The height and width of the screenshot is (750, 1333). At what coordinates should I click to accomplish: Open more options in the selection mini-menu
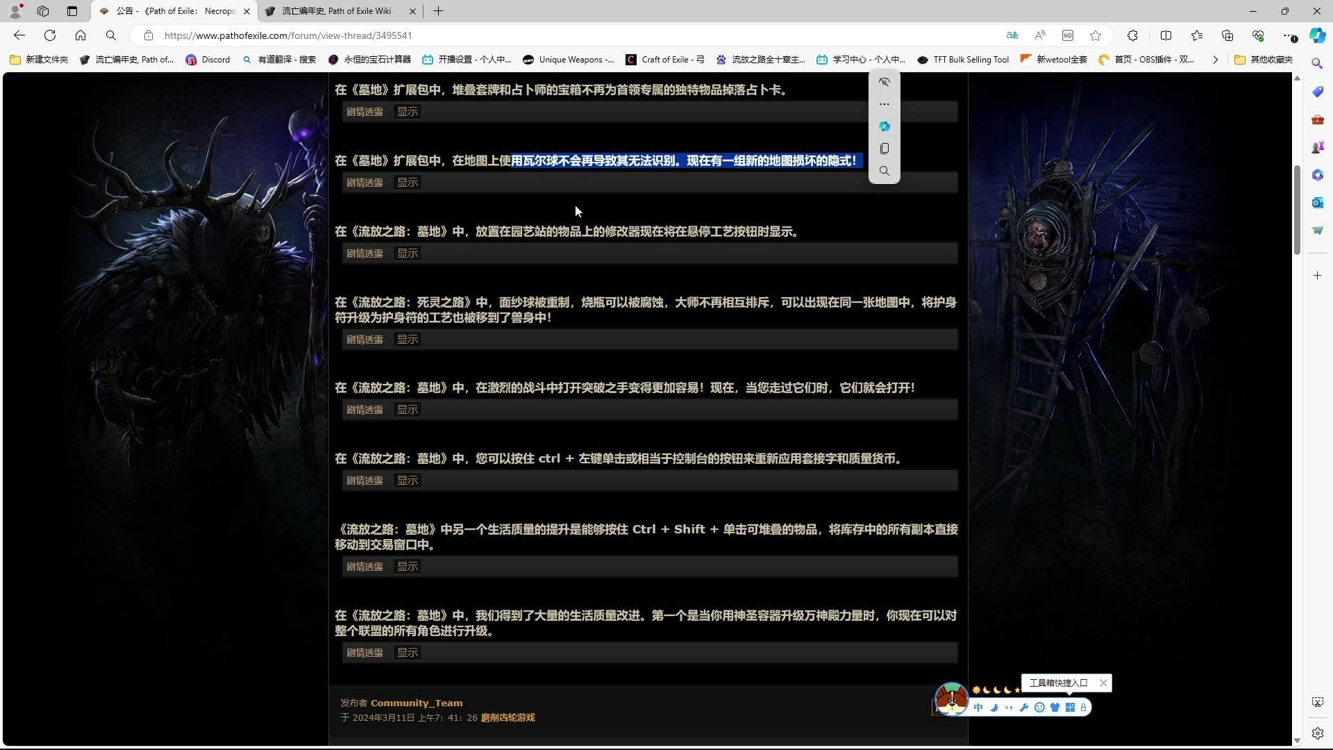tap(885, 104)
